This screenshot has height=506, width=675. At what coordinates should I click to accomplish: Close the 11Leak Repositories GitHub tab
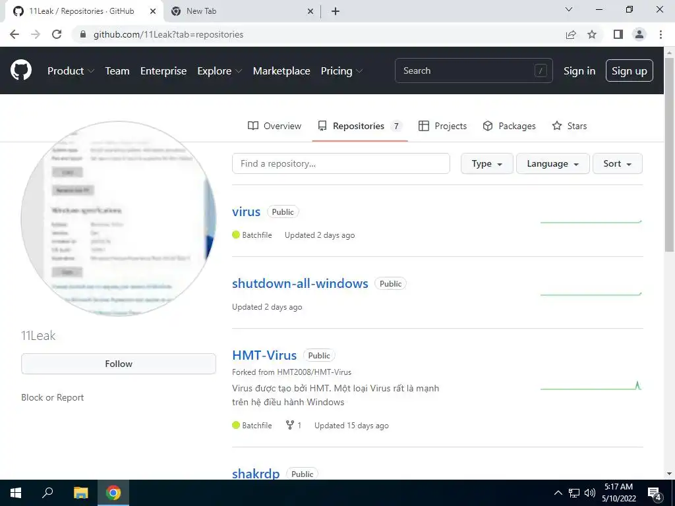[153, 12]
